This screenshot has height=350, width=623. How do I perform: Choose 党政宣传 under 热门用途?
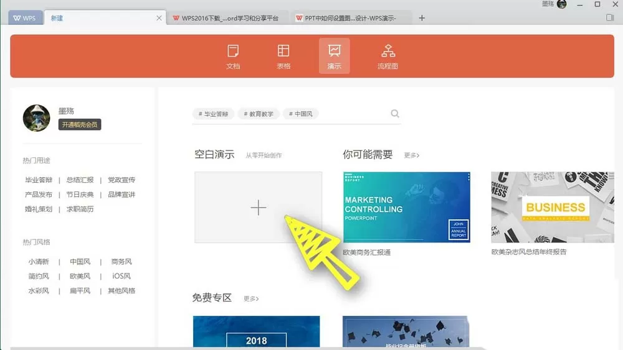121,180
